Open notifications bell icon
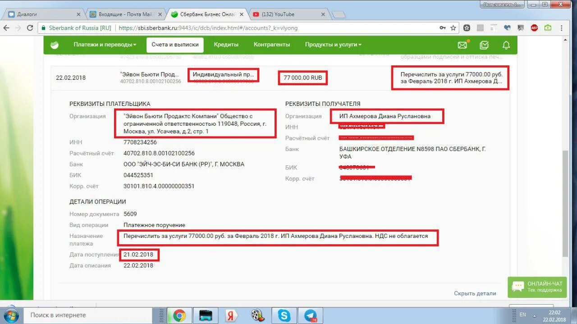The image size is (577, 324). click(506, 45)
